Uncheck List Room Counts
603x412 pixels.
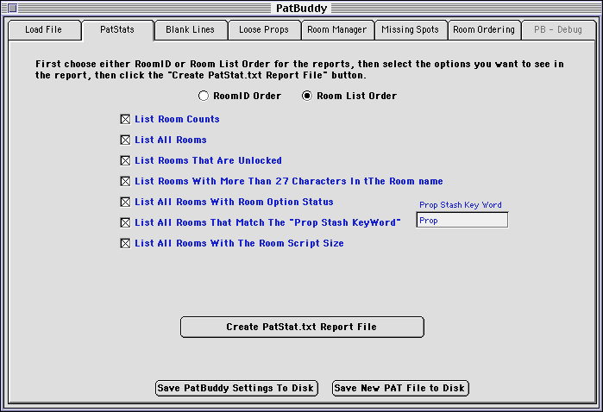pyautogui.click(x=126, y=119)
